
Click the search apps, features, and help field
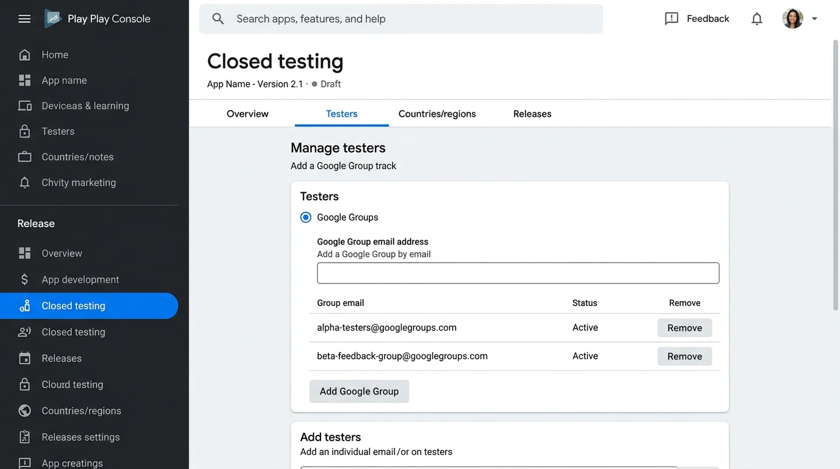[x=401, y=19]
